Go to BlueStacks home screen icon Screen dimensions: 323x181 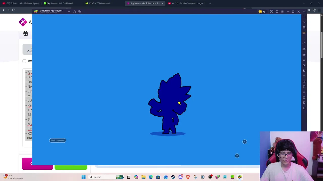point(74,12)
